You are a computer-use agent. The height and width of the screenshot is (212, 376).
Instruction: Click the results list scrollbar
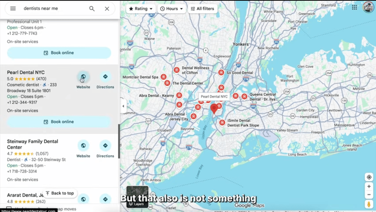(119, 141)
